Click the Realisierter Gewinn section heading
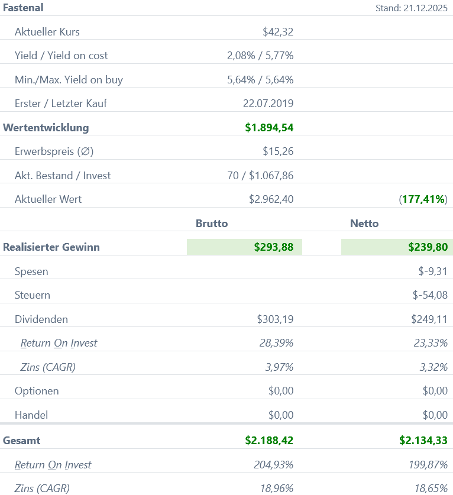The image size is (453, 495). [51, 247]
